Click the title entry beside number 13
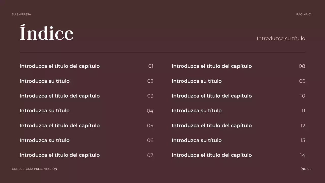Image resolution: width=325 pixels, height=183 pixels. pyautogui.click(x=197, y=140)
